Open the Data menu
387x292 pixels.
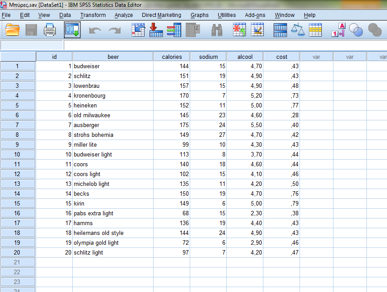tap(65, 15)
